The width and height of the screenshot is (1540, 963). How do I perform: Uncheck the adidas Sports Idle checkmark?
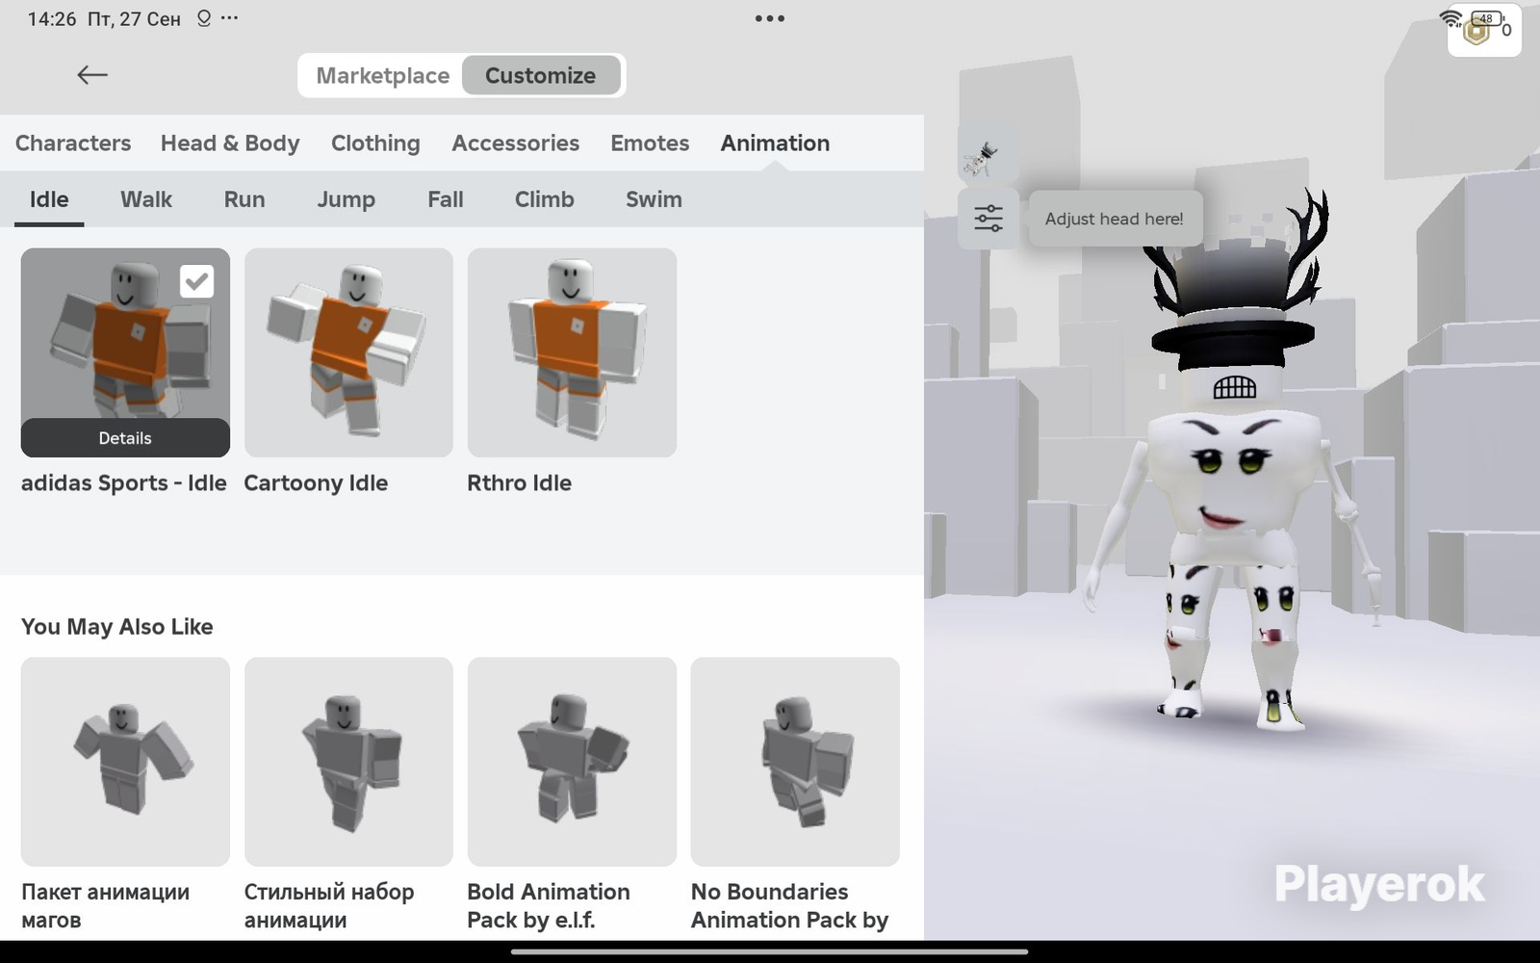click(197, 281)
